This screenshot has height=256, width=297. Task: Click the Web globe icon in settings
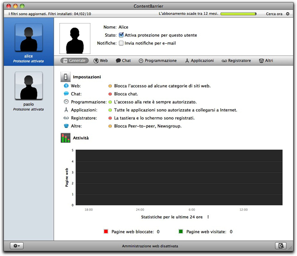66,86
